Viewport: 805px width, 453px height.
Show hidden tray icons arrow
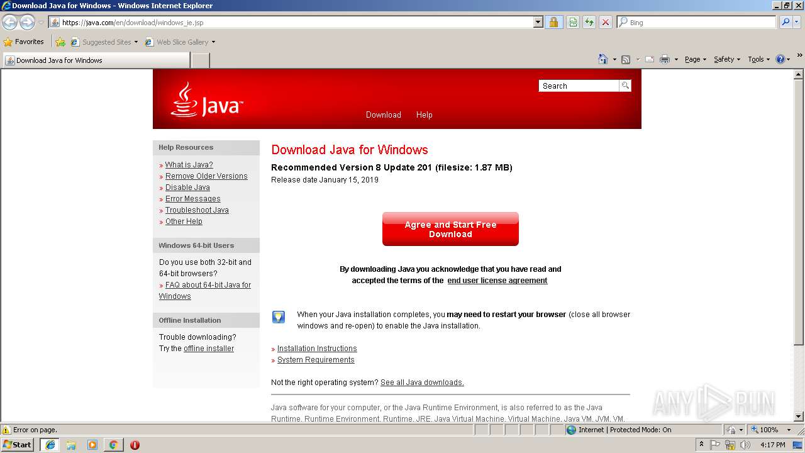click(x=701, y=445)
